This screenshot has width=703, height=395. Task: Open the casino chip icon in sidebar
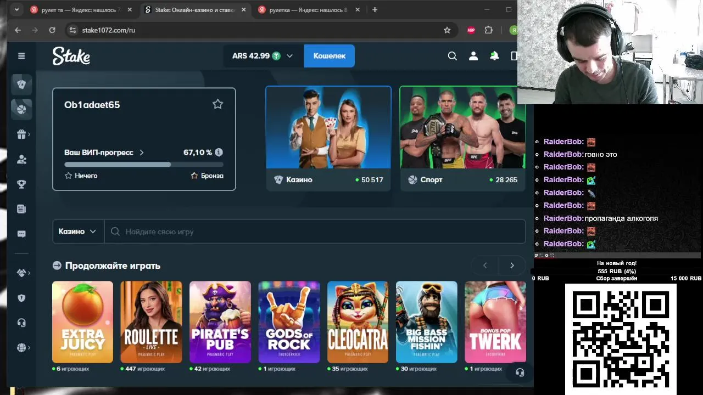click(x=21, y=84)
